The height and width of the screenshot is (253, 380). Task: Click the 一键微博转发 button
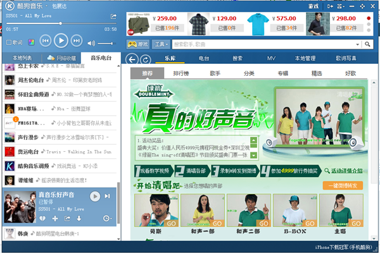[x=343, y=186]
